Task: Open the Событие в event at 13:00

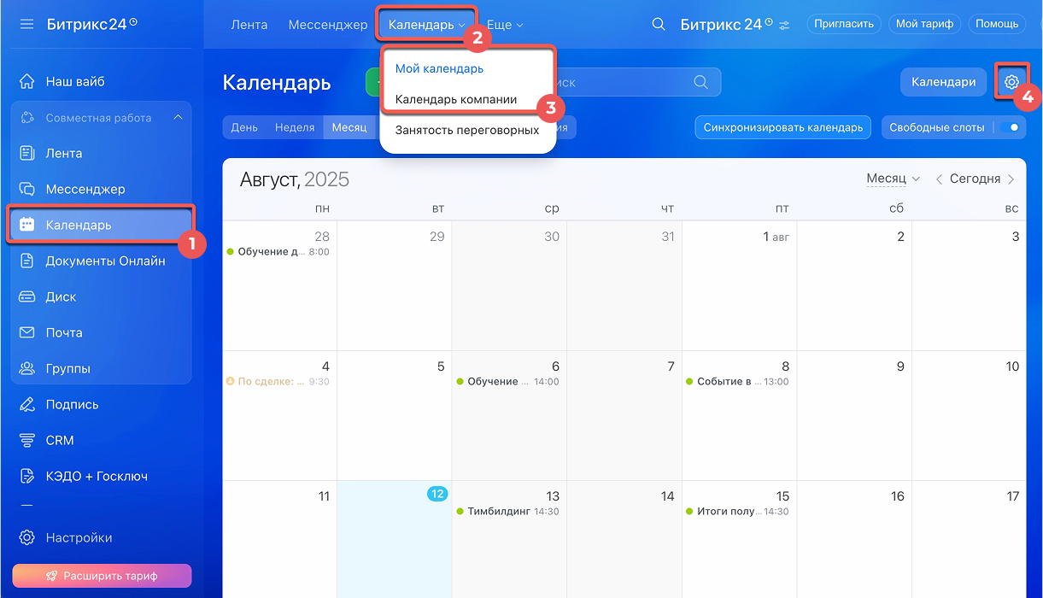Action: [x=738, y=382]
